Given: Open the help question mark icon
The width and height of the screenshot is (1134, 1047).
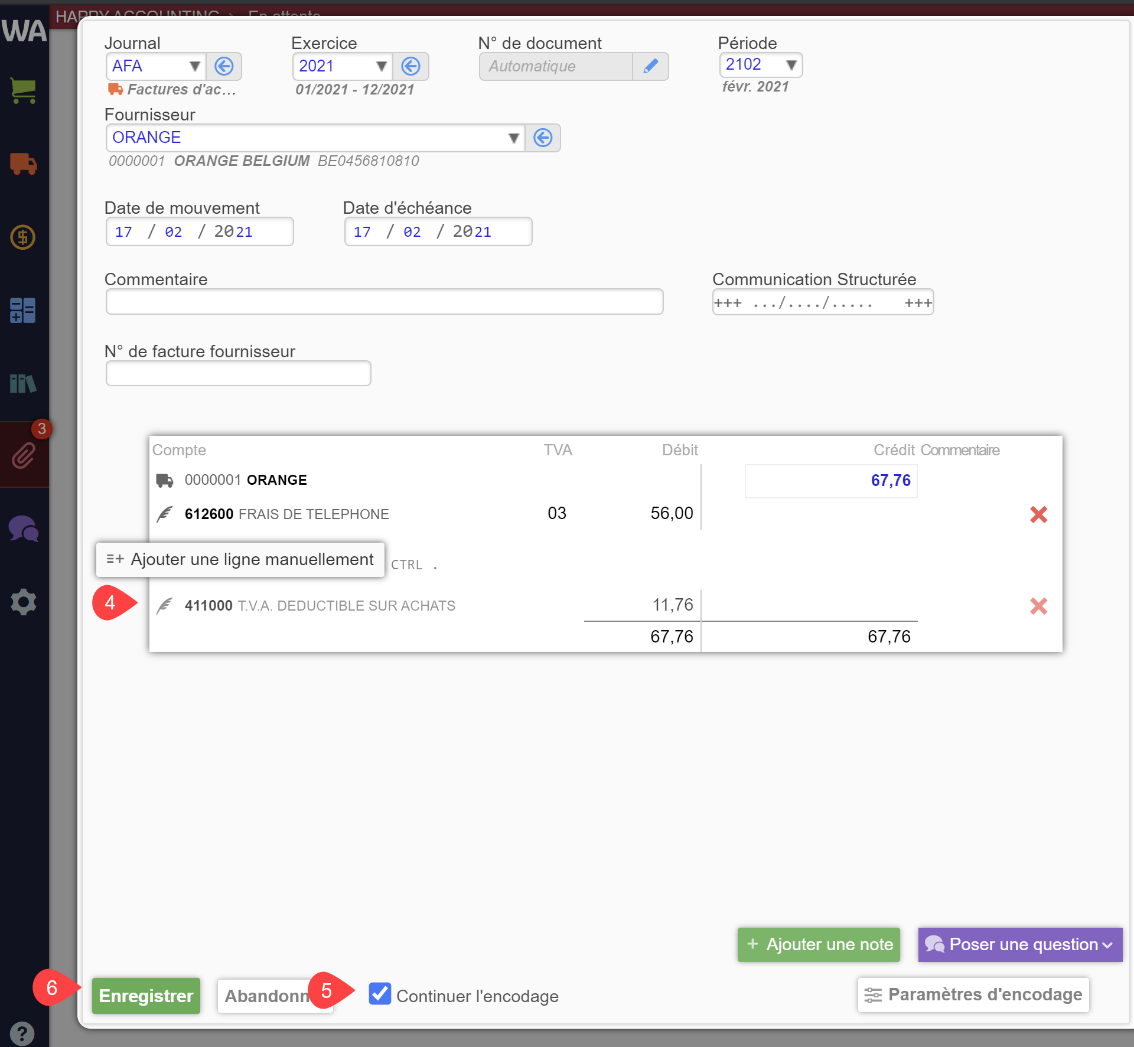Looking at the screenshot, I should (x=22, y=1033).
